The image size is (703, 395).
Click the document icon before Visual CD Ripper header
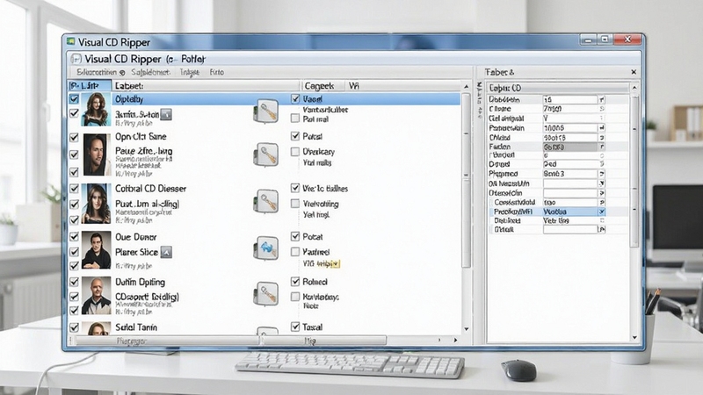click(x=76, y=59)
